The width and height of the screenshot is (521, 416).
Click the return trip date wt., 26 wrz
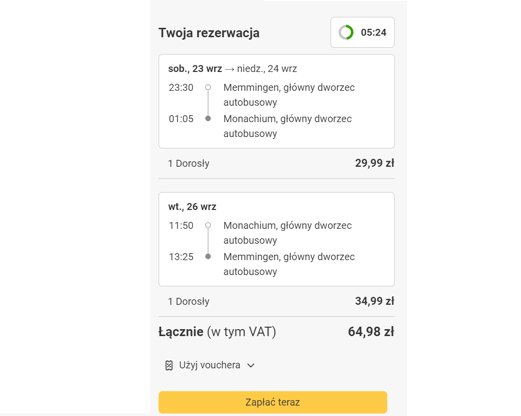pos(192,207)
